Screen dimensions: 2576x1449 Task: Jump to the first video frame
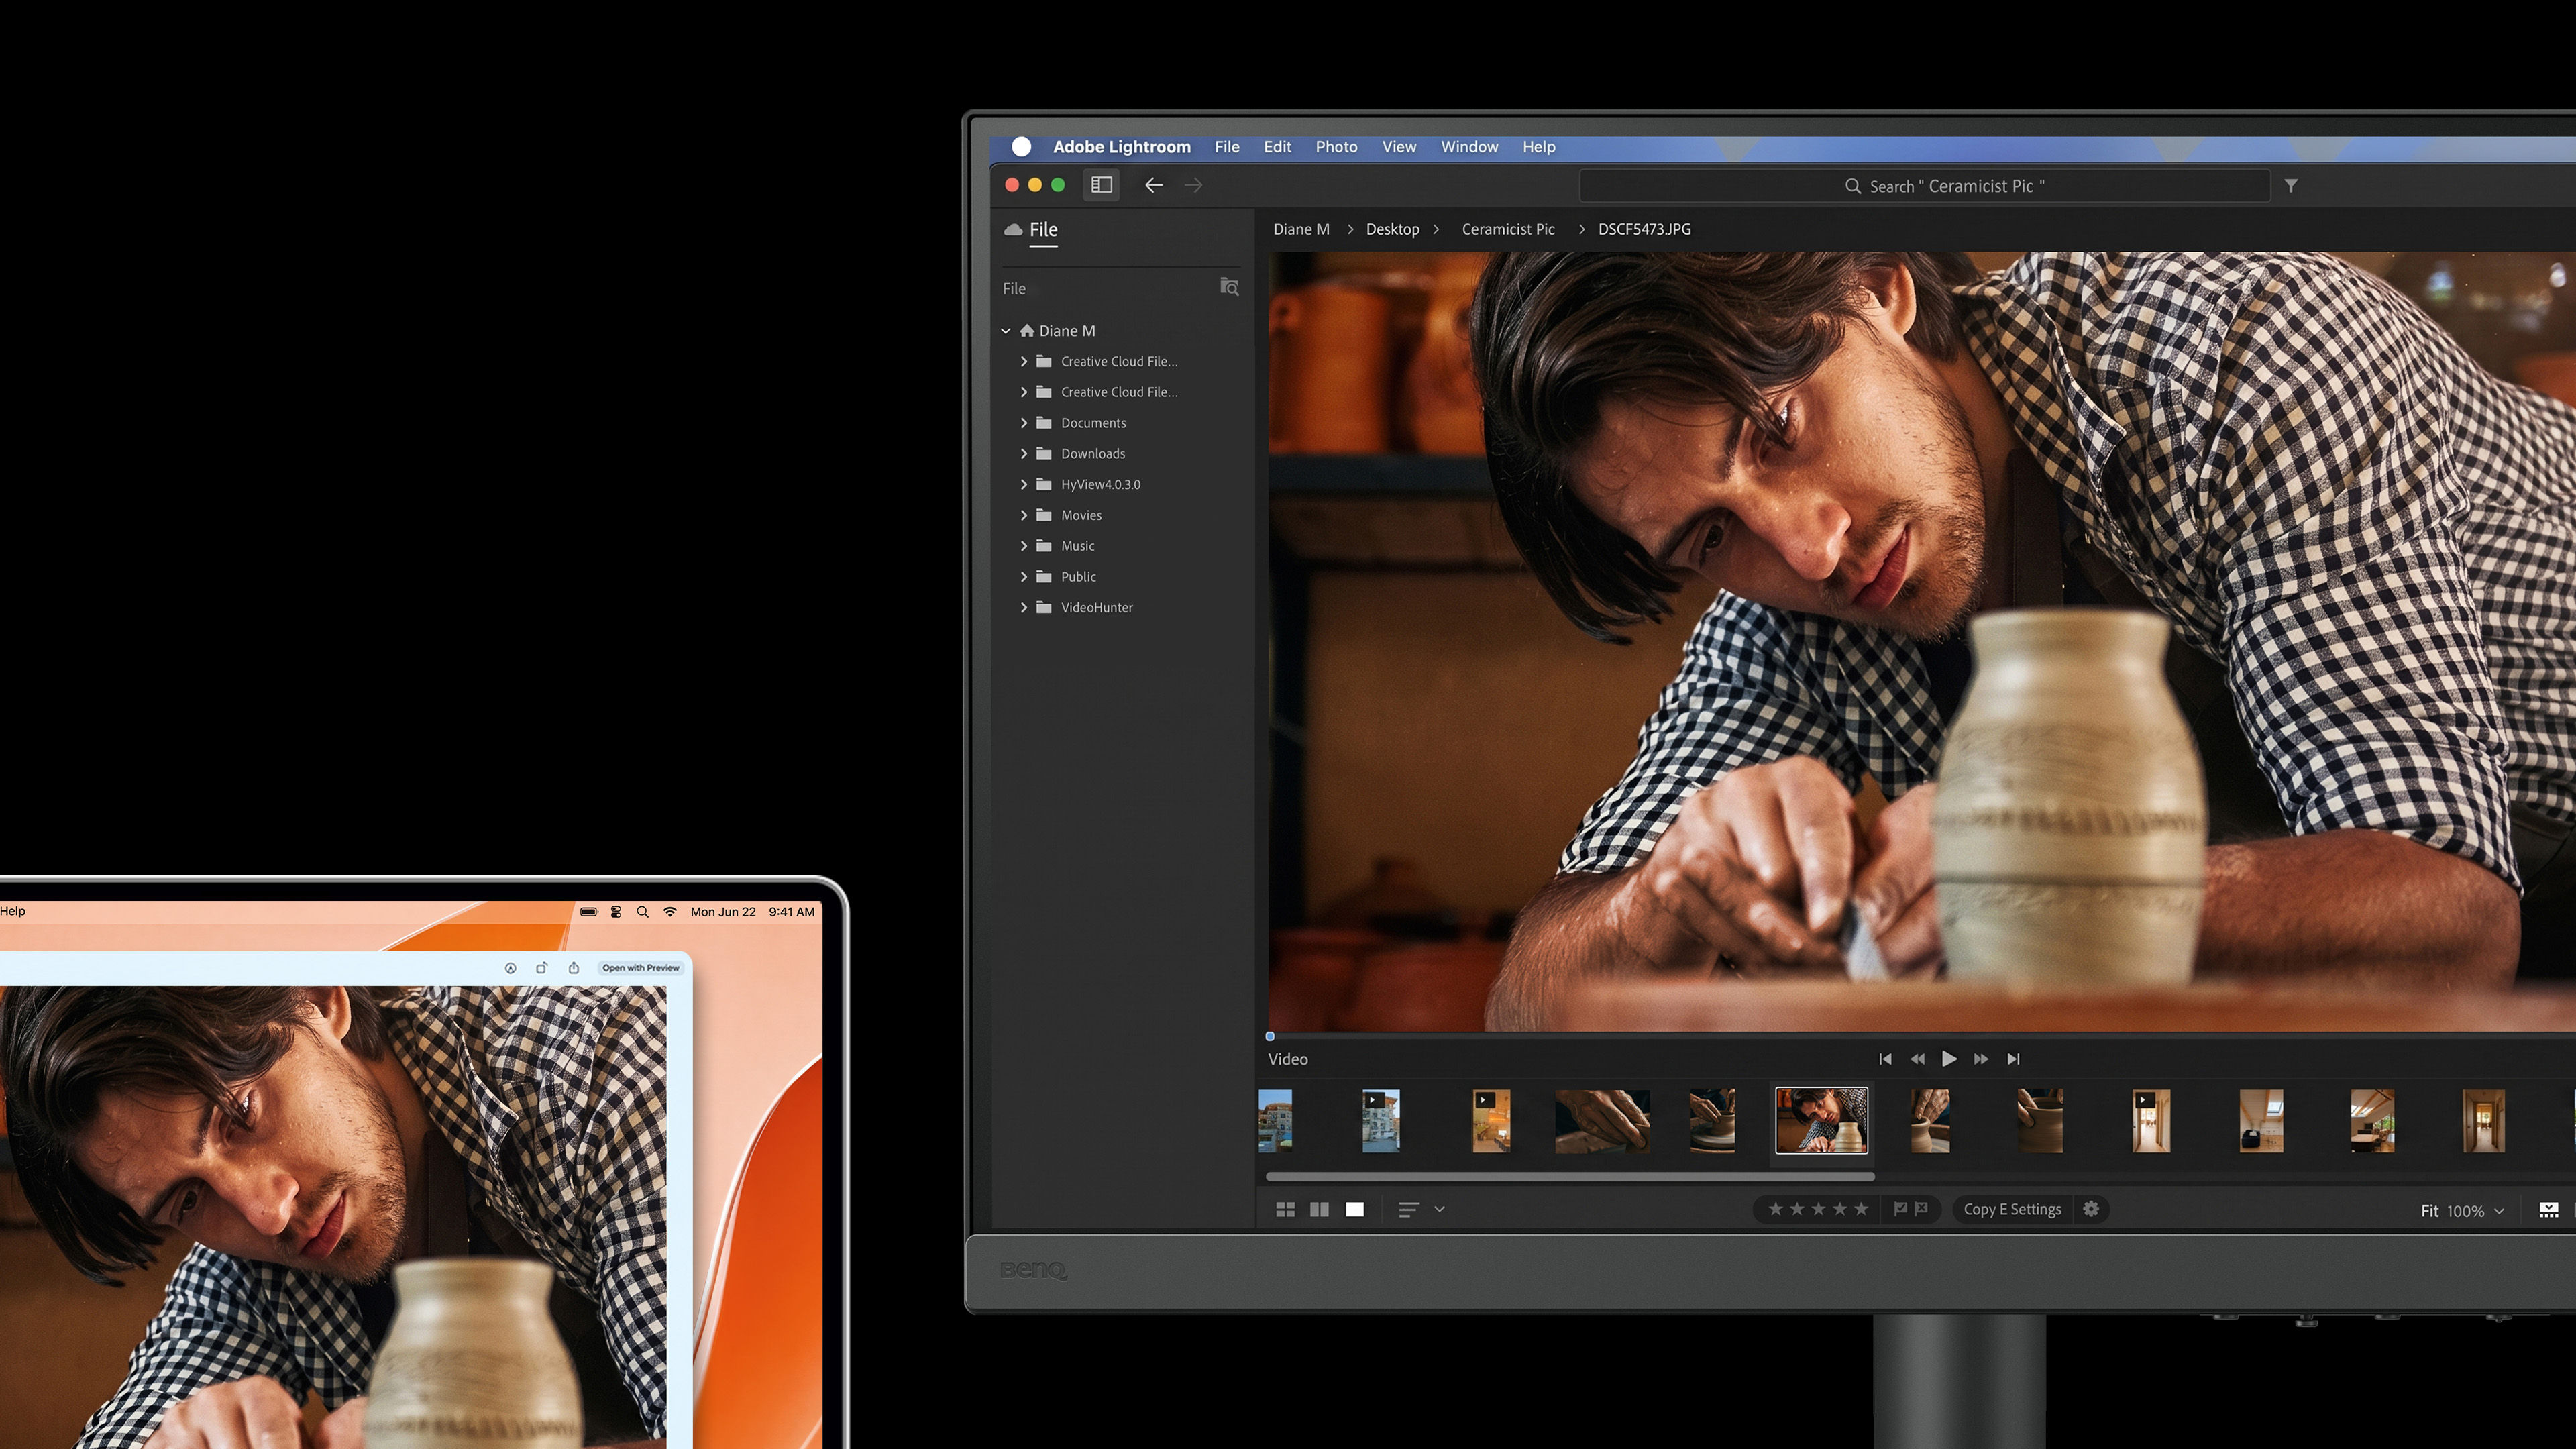pos(1885,1059)
